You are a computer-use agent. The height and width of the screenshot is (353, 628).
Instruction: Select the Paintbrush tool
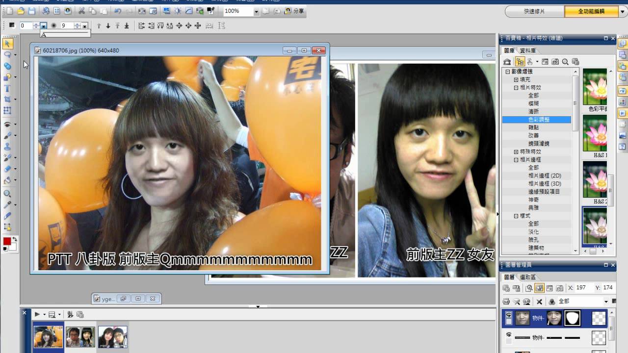coord(7,135)
